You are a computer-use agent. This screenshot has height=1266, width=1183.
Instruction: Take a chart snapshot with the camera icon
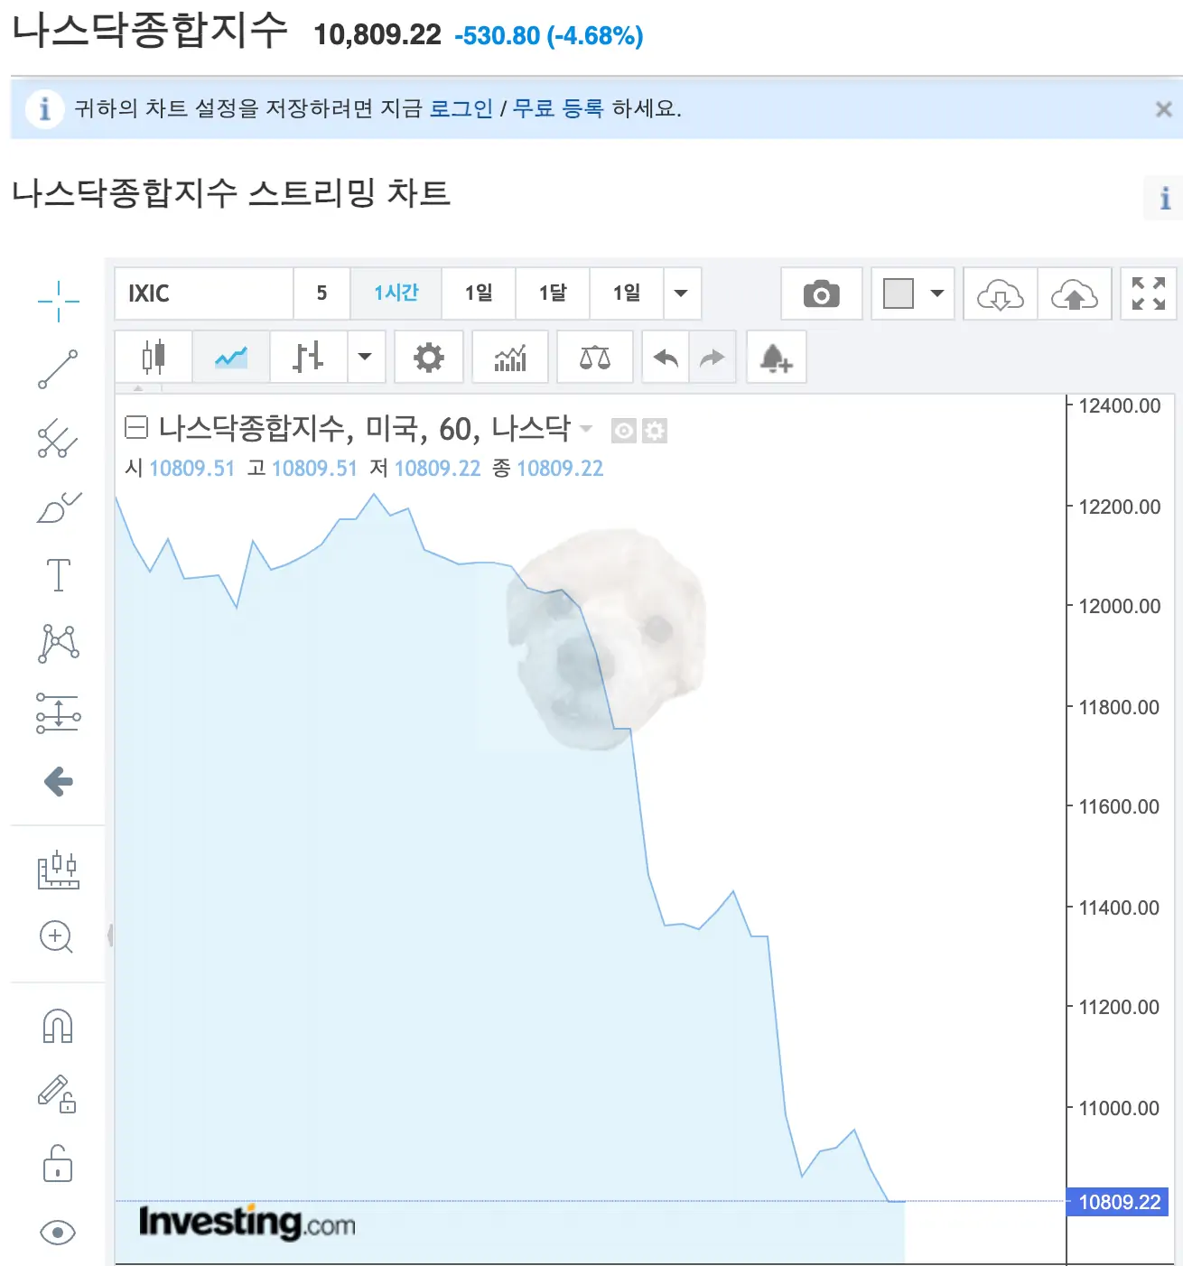[820, 293]
